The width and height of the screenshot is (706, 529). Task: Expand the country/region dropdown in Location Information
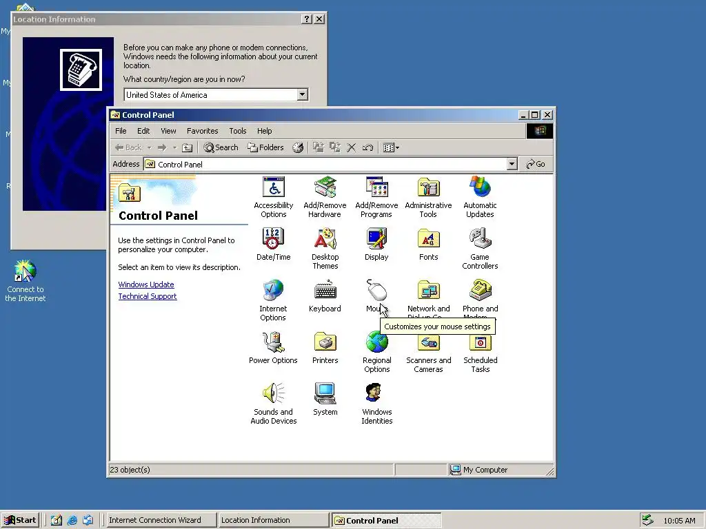[x=303, y=95]
